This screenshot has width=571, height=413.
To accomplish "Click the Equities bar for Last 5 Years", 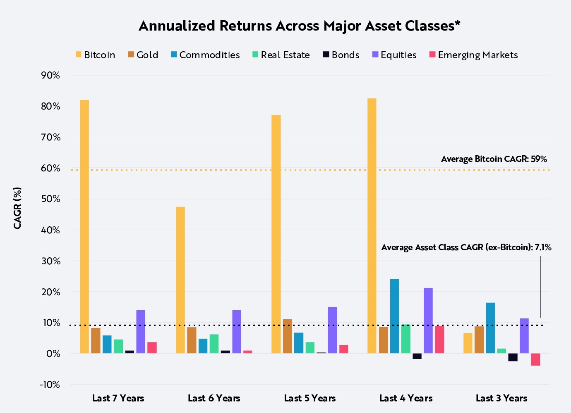I will pyautogui.click(x=332, y=330).
